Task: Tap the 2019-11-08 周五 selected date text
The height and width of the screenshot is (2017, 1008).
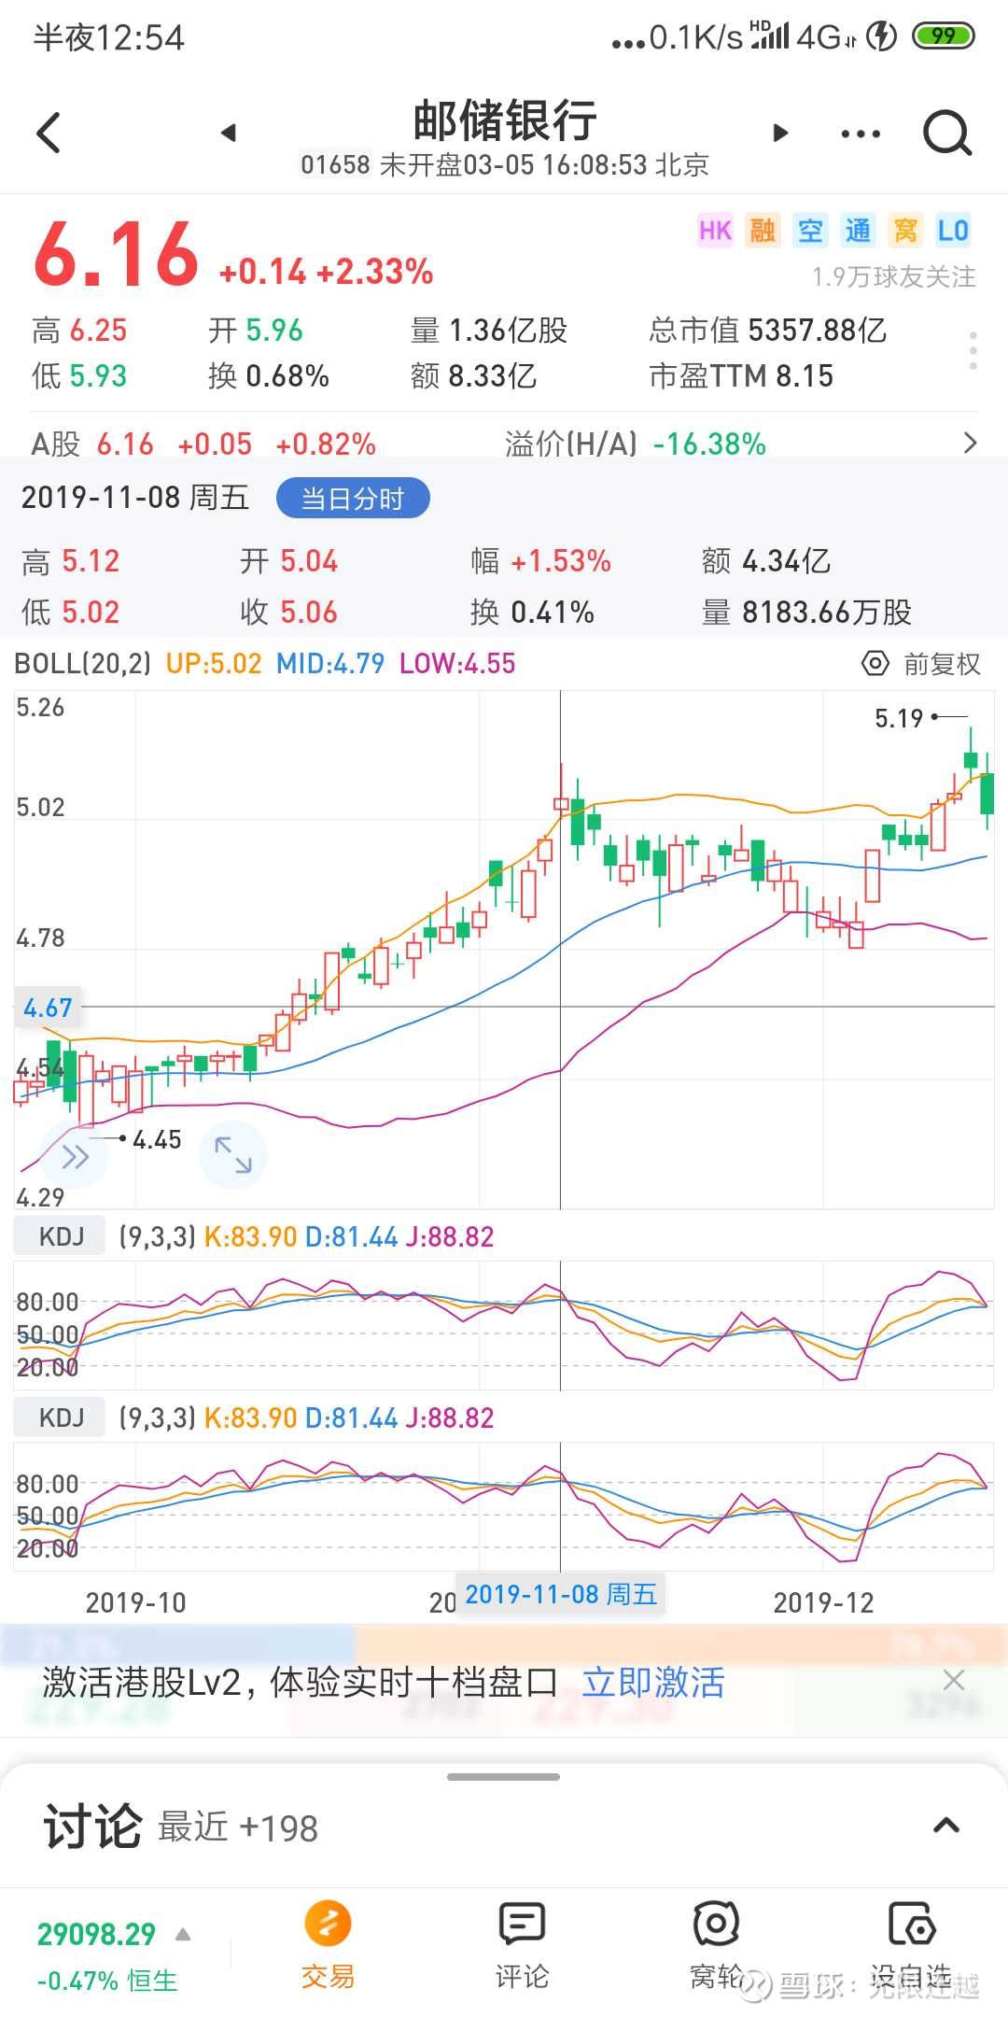Action: click(135, 497)
